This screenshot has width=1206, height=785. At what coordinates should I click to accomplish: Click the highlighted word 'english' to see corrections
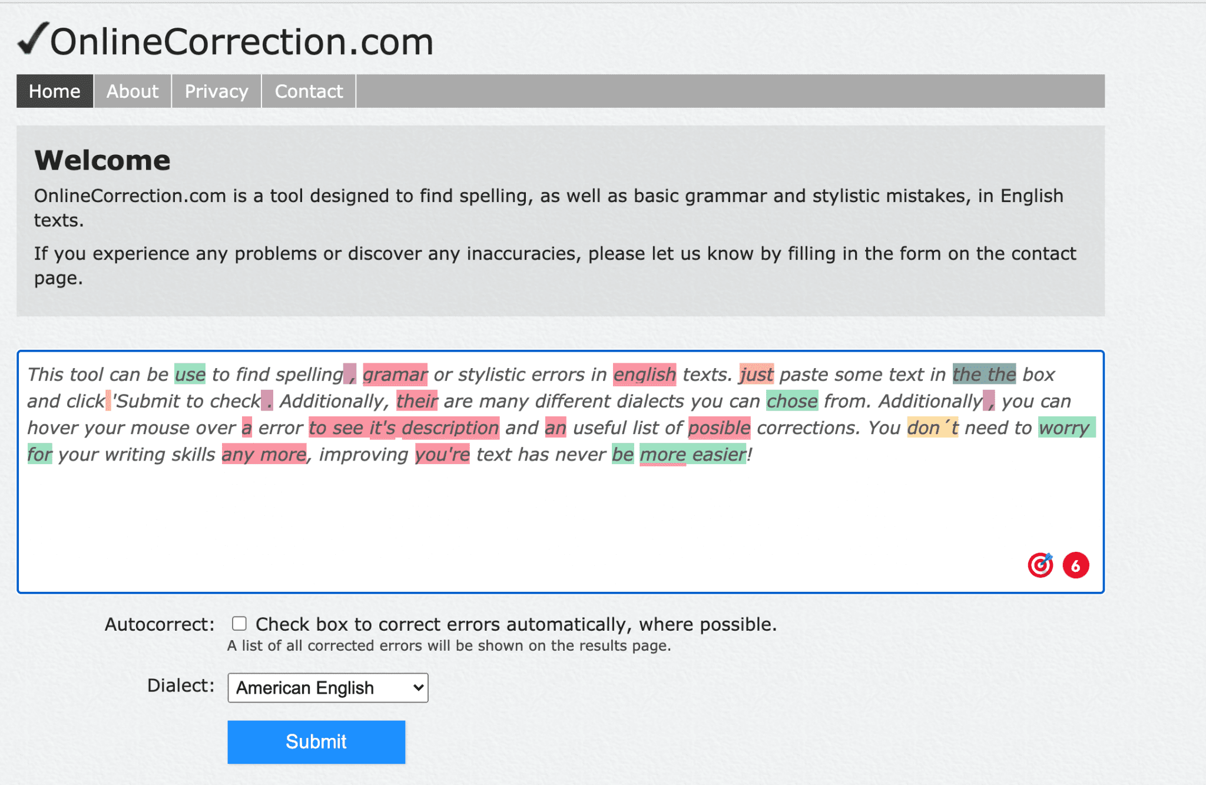pyautogui.click(x=644, y=375)
